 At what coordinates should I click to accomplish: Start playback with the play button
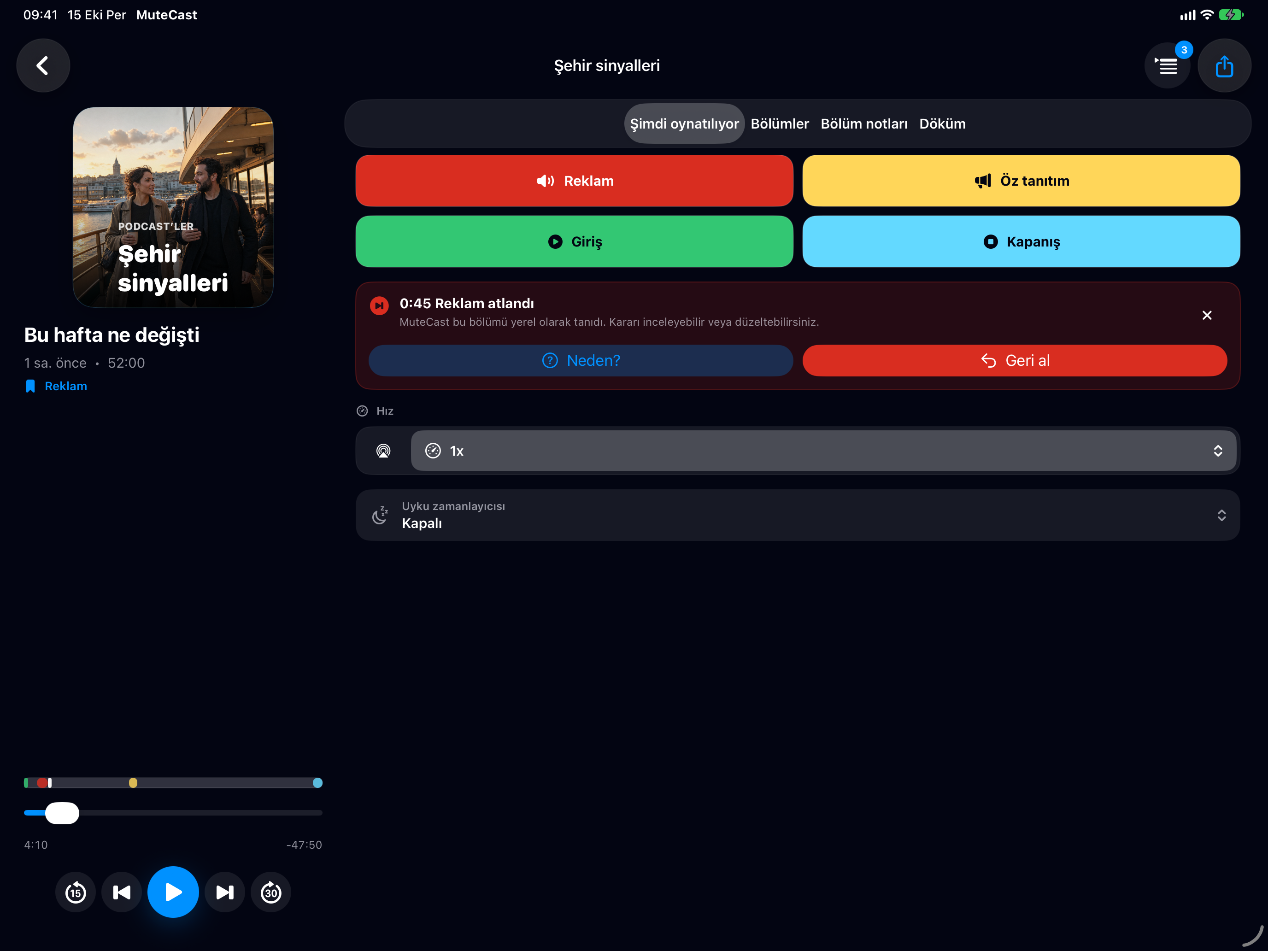173,892
